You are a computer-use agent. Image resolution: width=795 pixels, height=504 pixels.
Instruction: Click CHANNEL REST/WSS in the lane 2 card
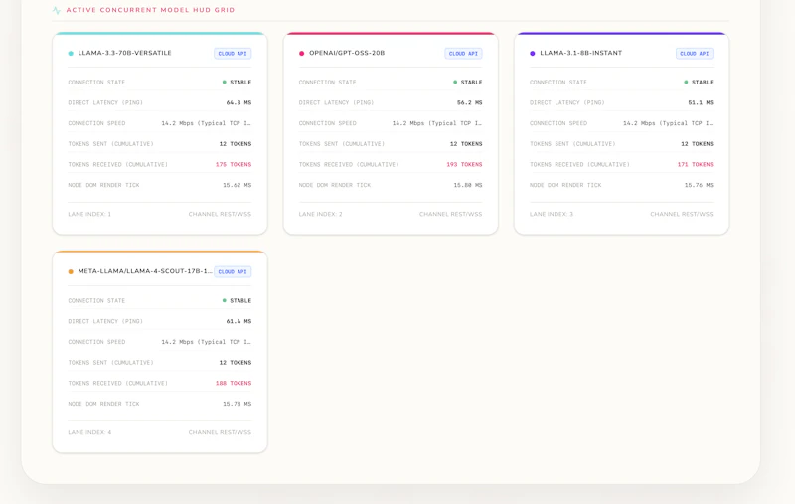(x=451, y=214)
